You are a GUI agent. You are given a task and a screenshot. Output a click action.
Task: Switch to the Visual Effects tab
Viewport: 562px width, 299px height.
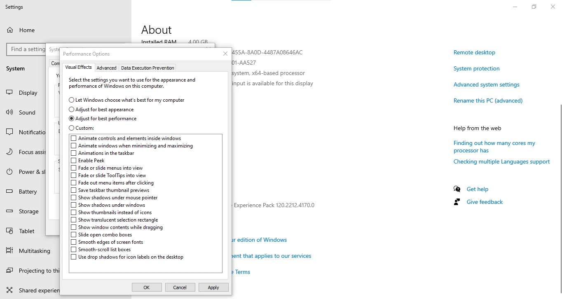point(79,67)
